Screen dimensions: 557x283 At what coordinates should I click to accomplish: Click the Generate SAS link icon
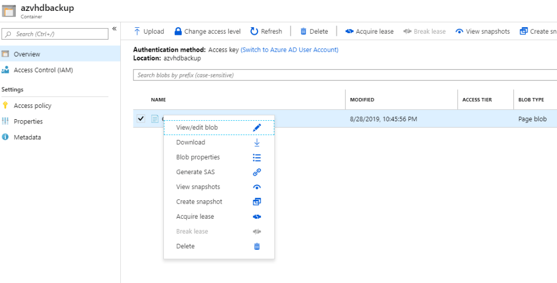click(257, 172)
